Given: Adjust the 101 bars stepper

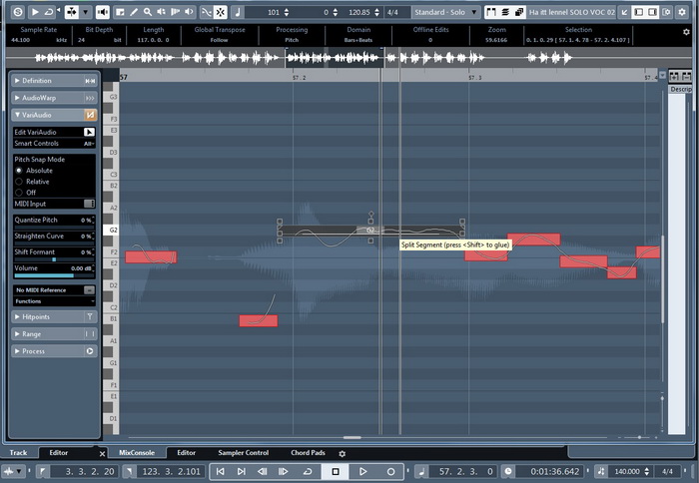Looking at the screenshot, I should 287,12.
